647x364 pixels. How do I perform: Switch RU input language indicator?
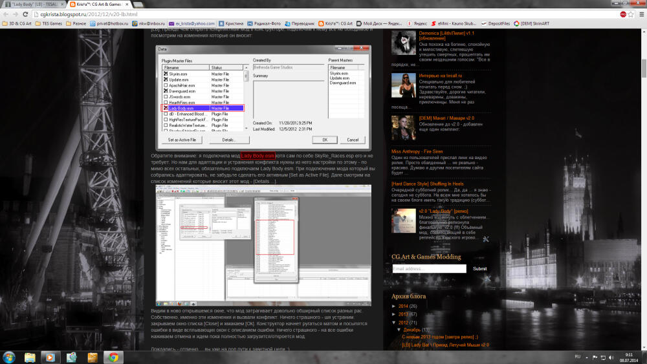pos(577,357)
